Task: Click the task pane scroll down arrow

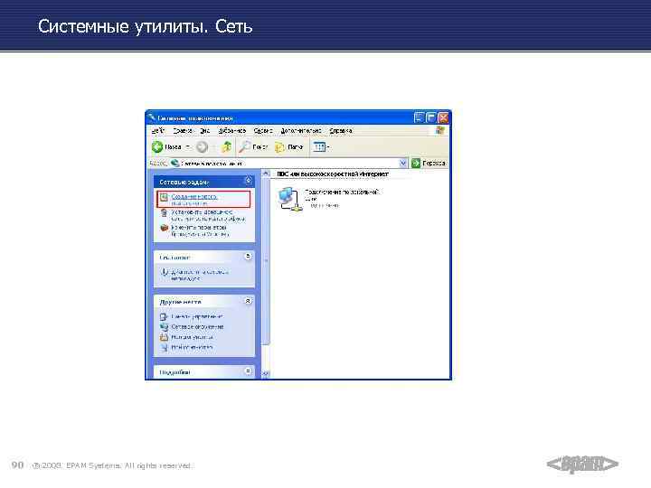Action: (x=266, y=374)
